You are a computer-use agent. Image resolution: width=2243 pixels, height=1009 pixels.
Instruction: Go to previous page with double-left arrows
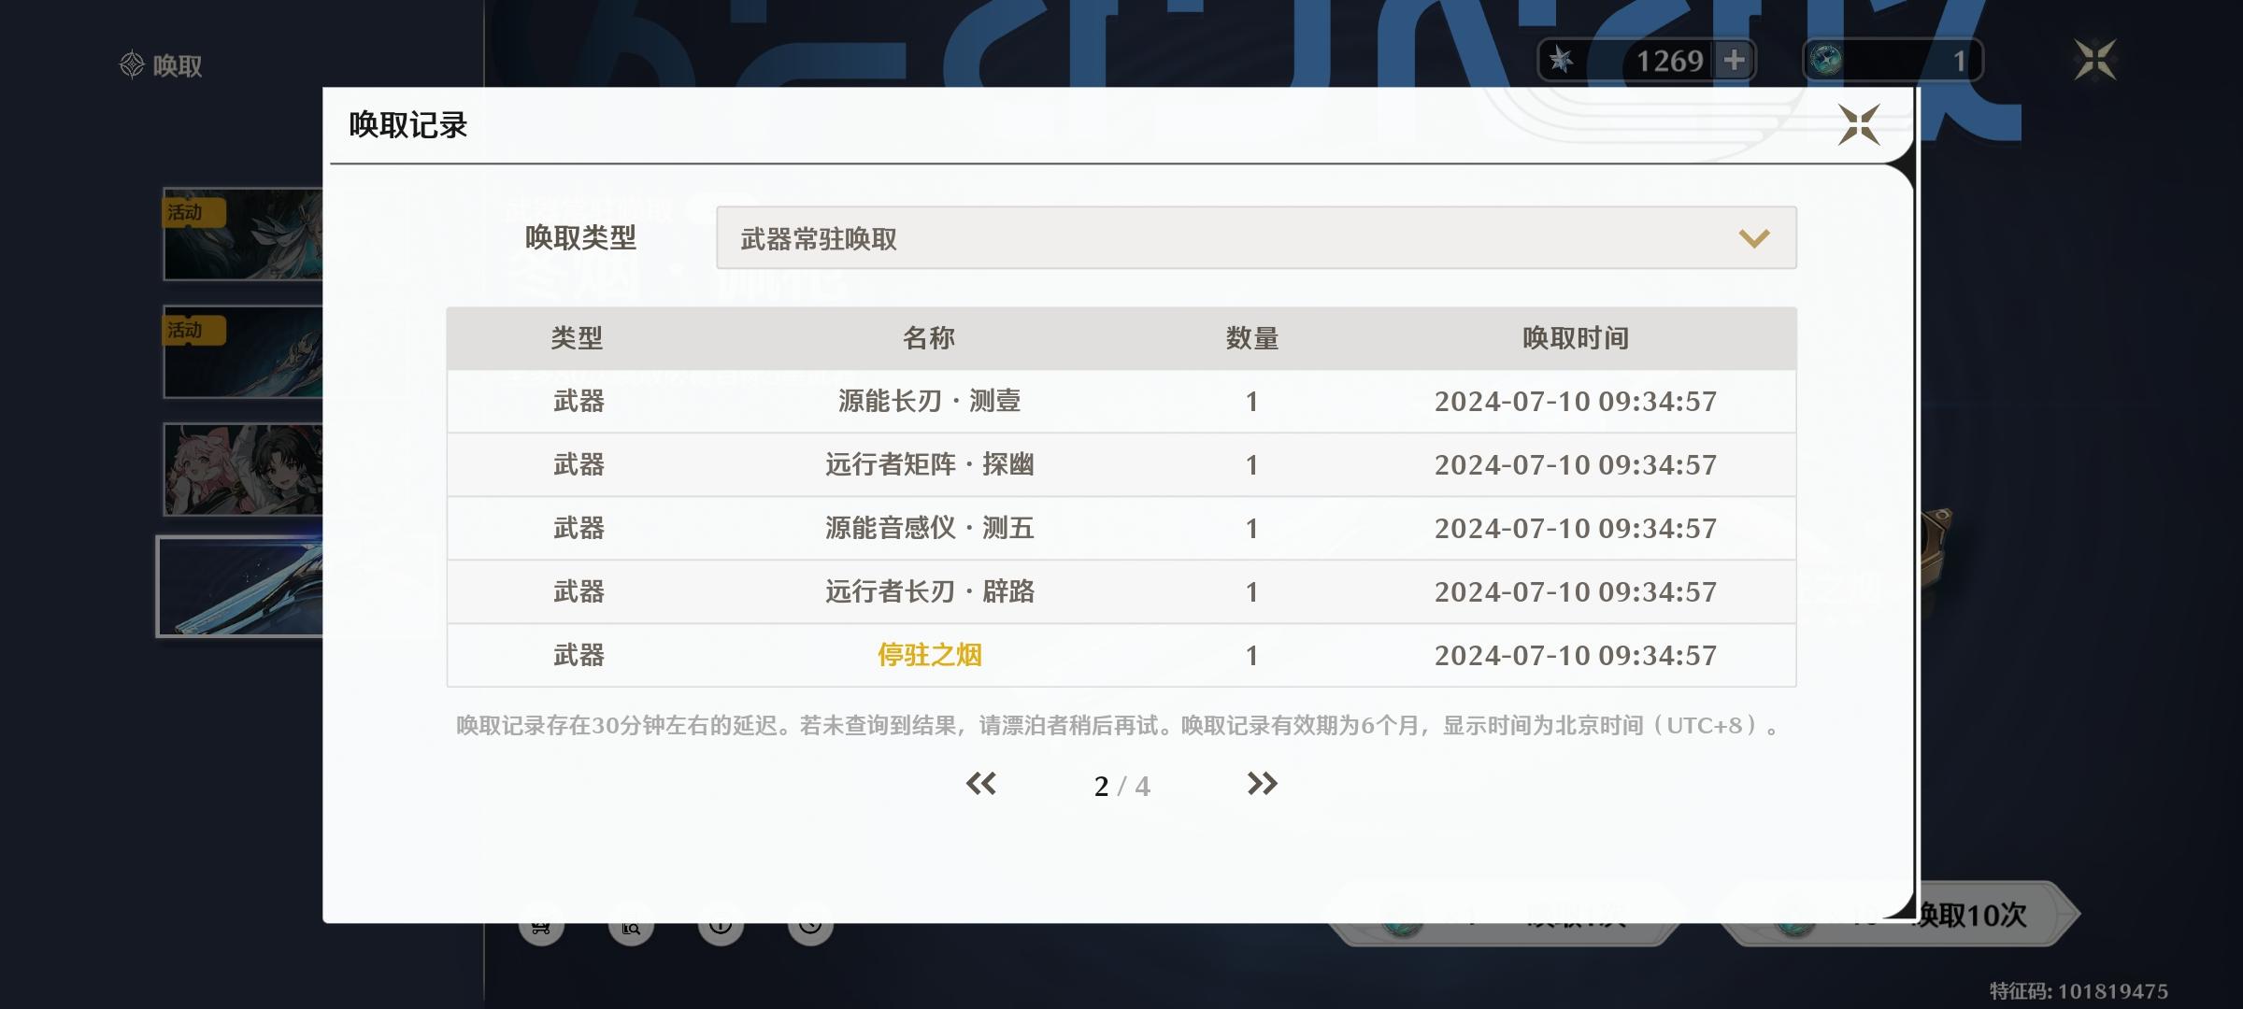980,784
